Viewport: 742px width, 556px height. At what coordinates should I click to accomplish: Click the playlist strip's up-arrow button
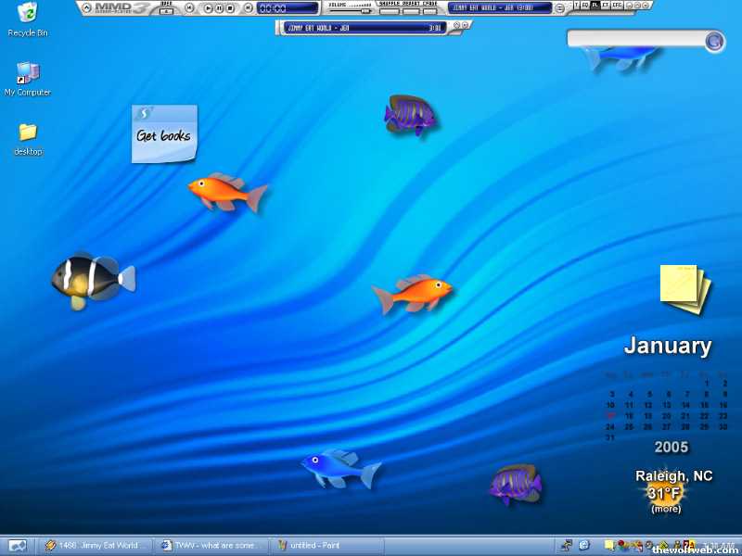(456, 25)
